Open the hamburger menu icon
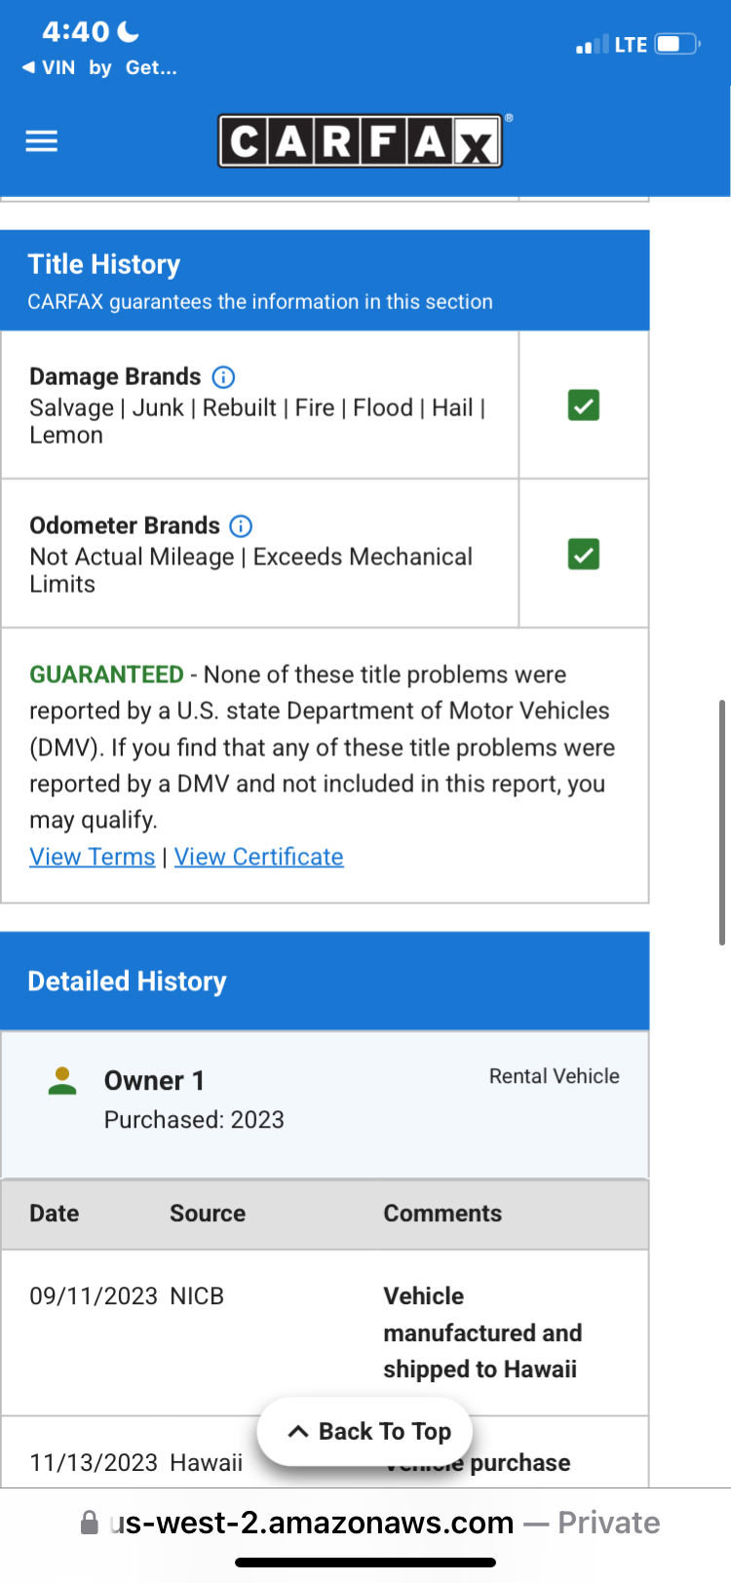 click(41, 141)
